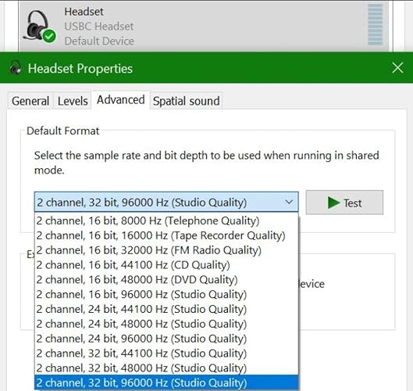Select 16 bit, 48000 Hz DVD Quality
The height and width of the screenshot is (391, 413).
166,280
